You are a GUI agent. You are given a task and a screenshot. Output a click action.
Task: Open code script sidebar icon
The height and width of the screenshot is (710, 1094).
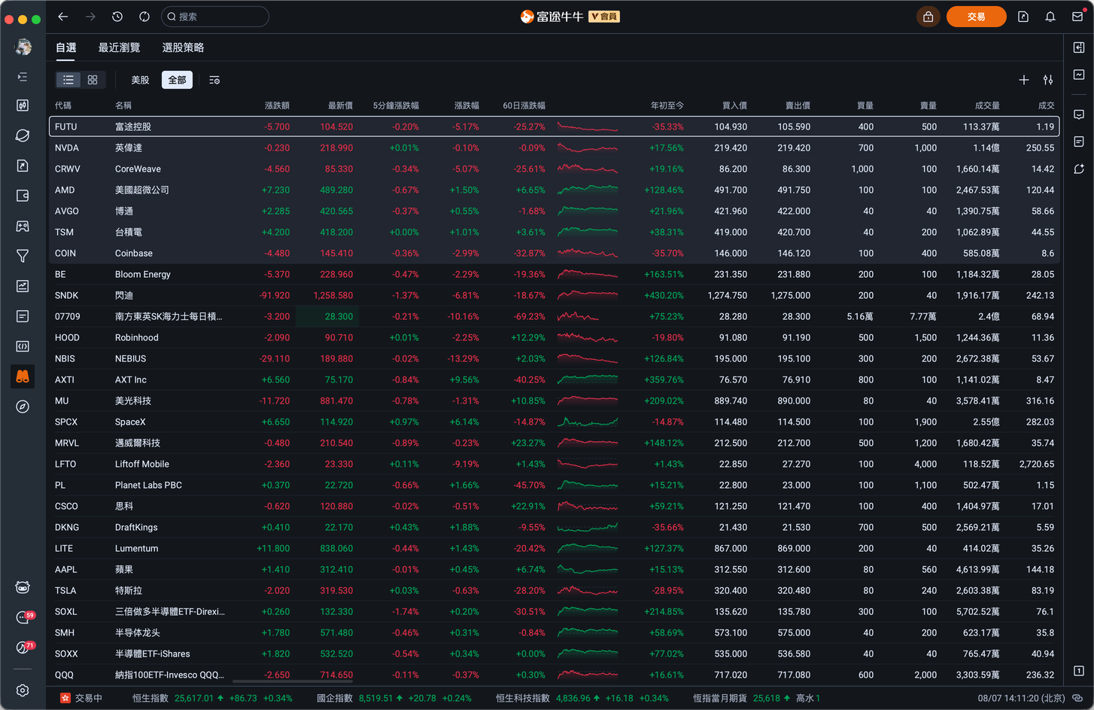click(23, 346)
